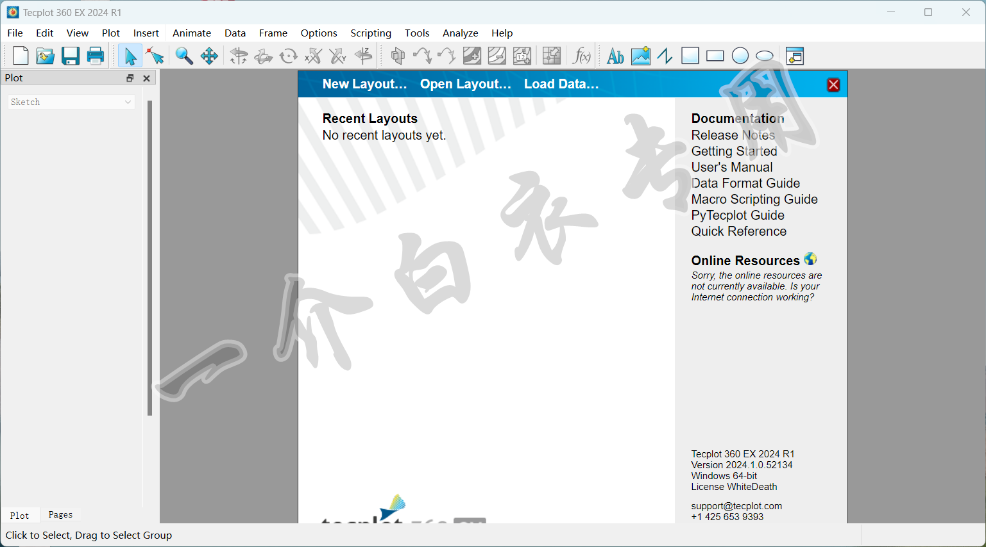Switch to the Pages sidebar tab

(60, 514)
